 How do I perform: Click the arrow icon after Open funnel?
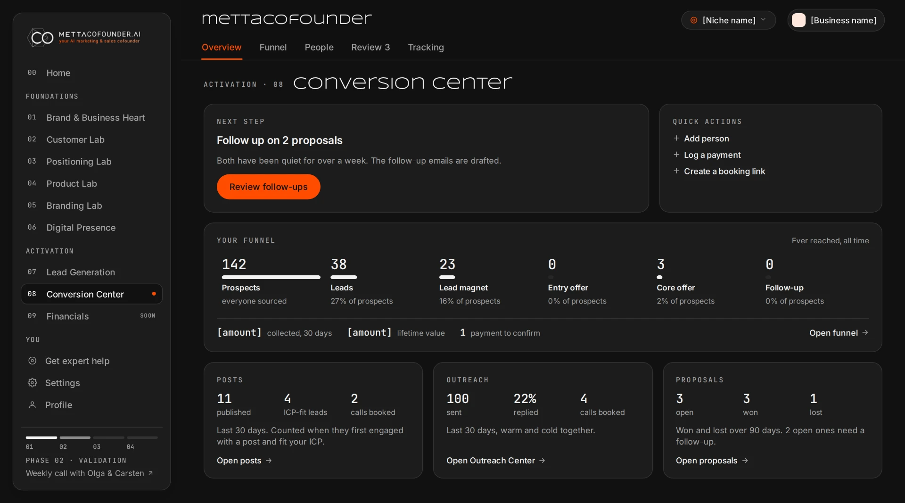(x=865, y=332)
